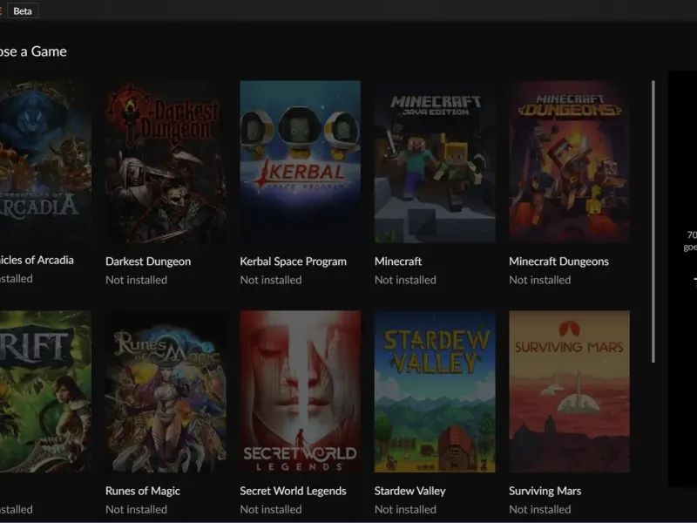
Task: Choose the Minecraft Java Edition cover
Action: [435, 162]
